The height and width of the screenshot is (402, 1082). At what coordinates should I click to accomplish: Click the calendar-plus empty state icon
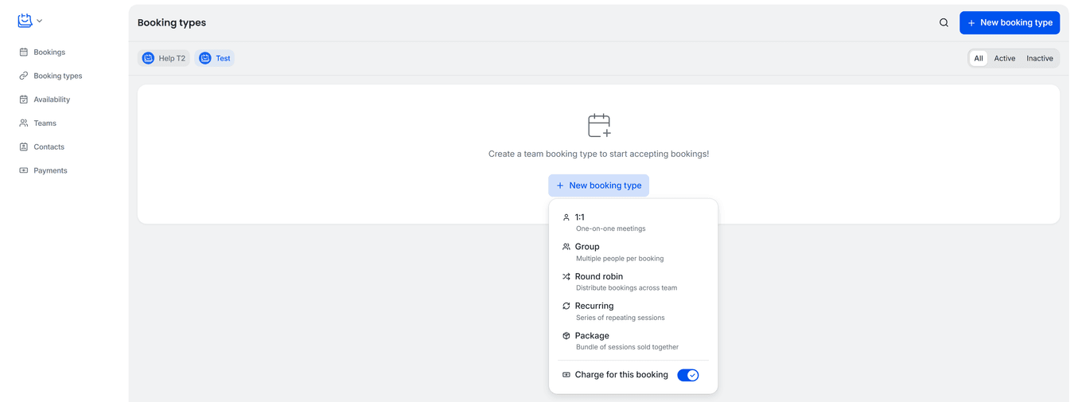(x=599, y=126)
